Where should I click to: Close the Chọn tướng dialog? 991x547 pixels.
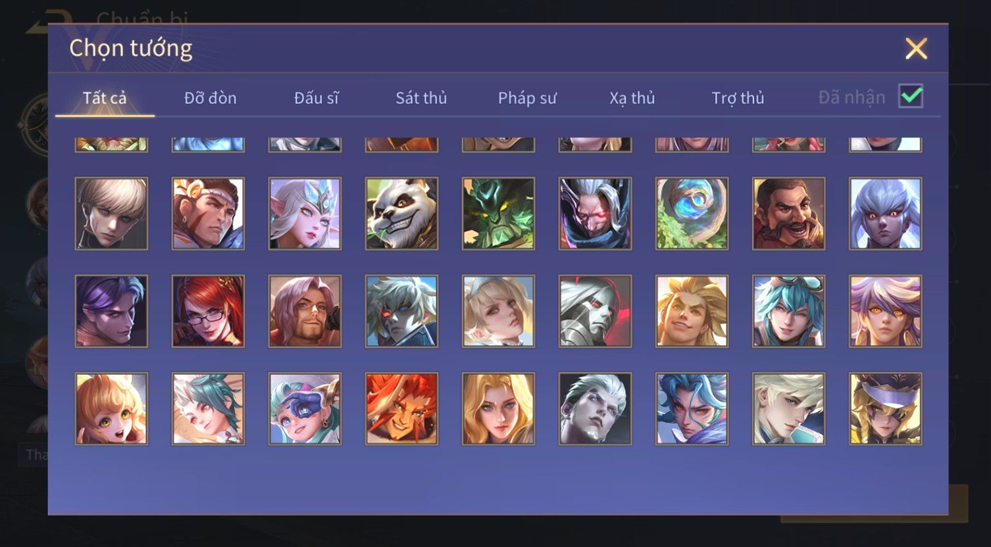[x=916, y=49]
